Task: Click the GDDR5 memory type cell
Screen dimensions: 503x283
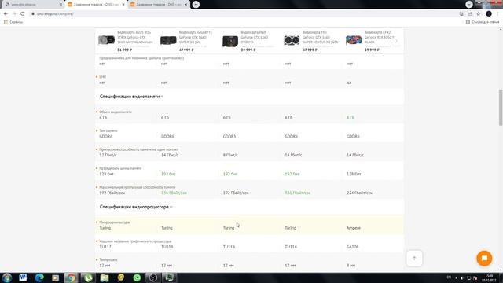Action: (x=229, y=136)
